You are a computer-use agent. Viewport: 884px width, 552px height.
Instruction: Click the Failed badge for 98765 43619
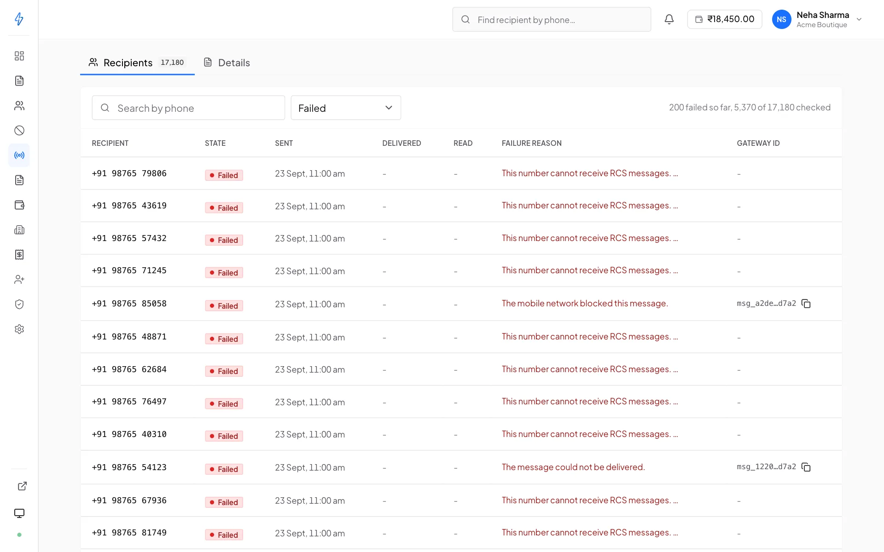click(224, 208)
